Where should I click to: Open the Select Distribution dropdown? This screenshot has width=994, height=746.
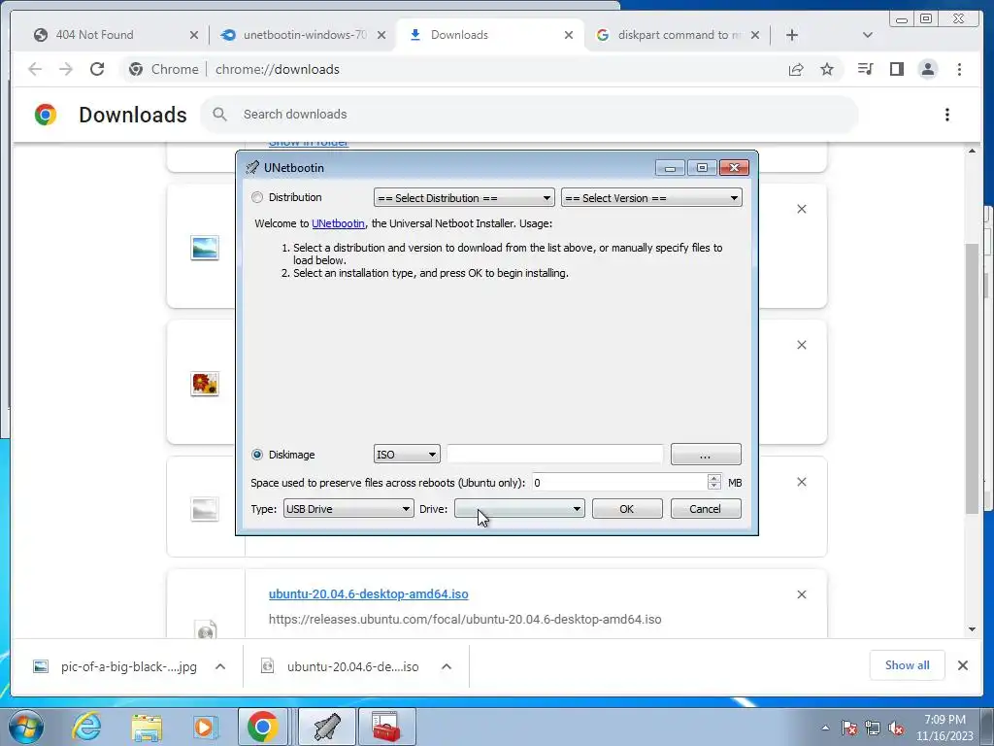click(x=464, y=198)
